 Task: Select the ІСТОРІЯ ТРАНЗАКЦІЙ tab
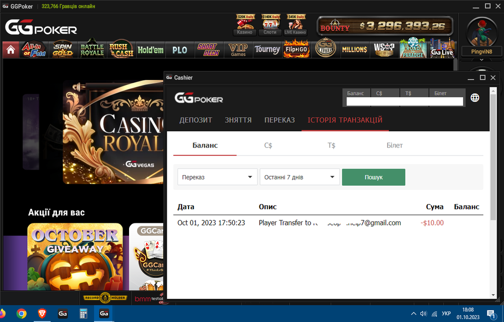[x=345, y=120]
